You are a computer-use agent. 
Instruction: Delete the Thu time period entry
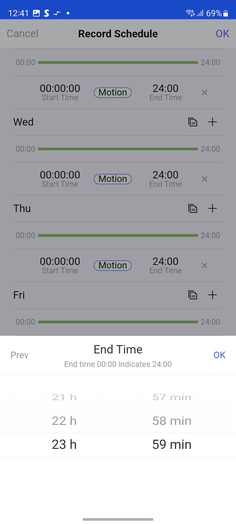[204, 265]
